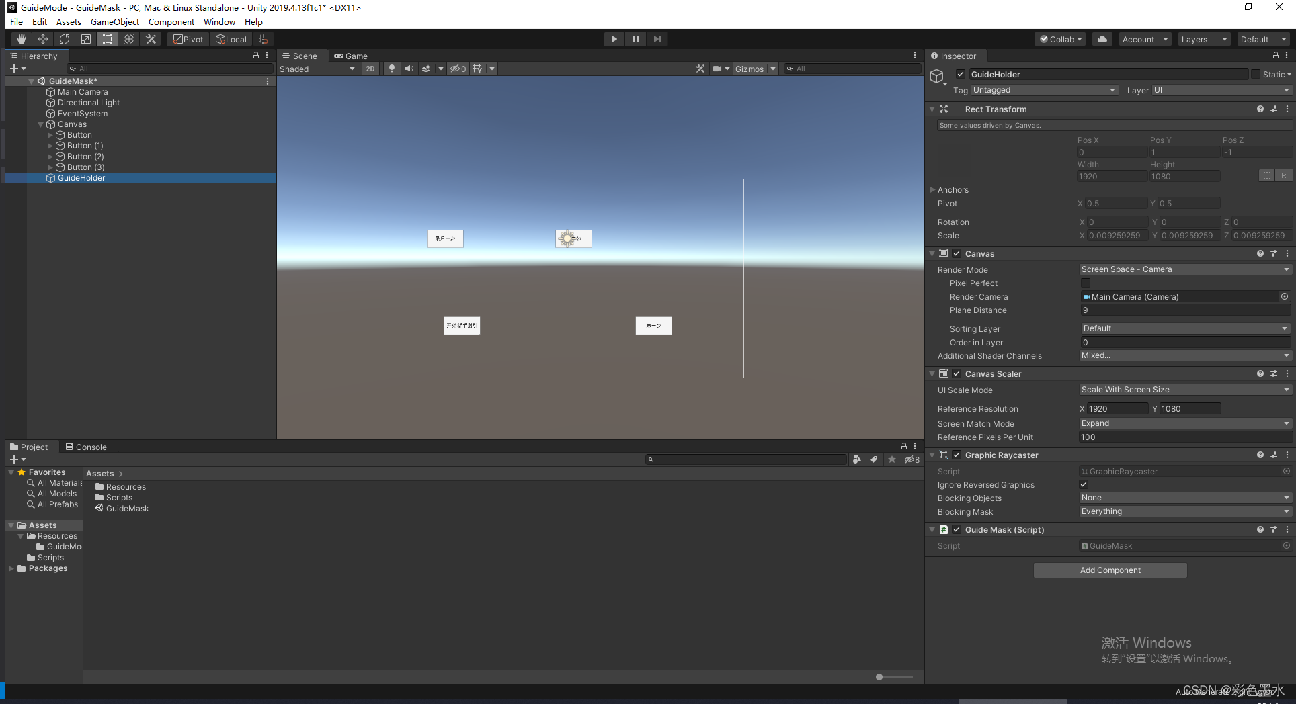This screenshot has height=704, width=1296.
Task: Open Render Mode dropdown
Action: pyautogui.click(x=1186, y=269)
